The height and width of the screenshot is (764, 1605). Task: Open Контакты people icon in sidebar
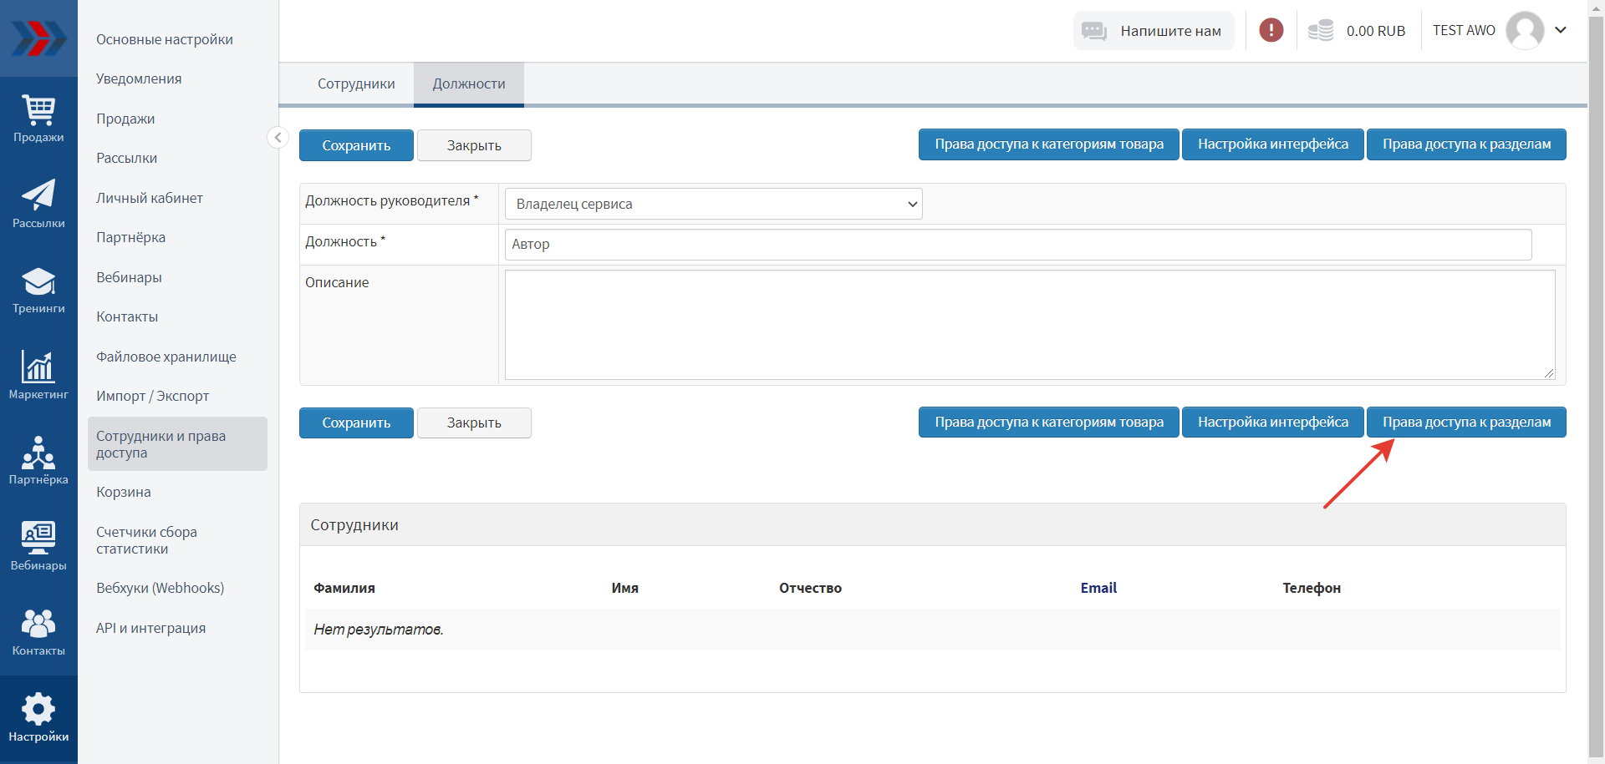point(38,624)
